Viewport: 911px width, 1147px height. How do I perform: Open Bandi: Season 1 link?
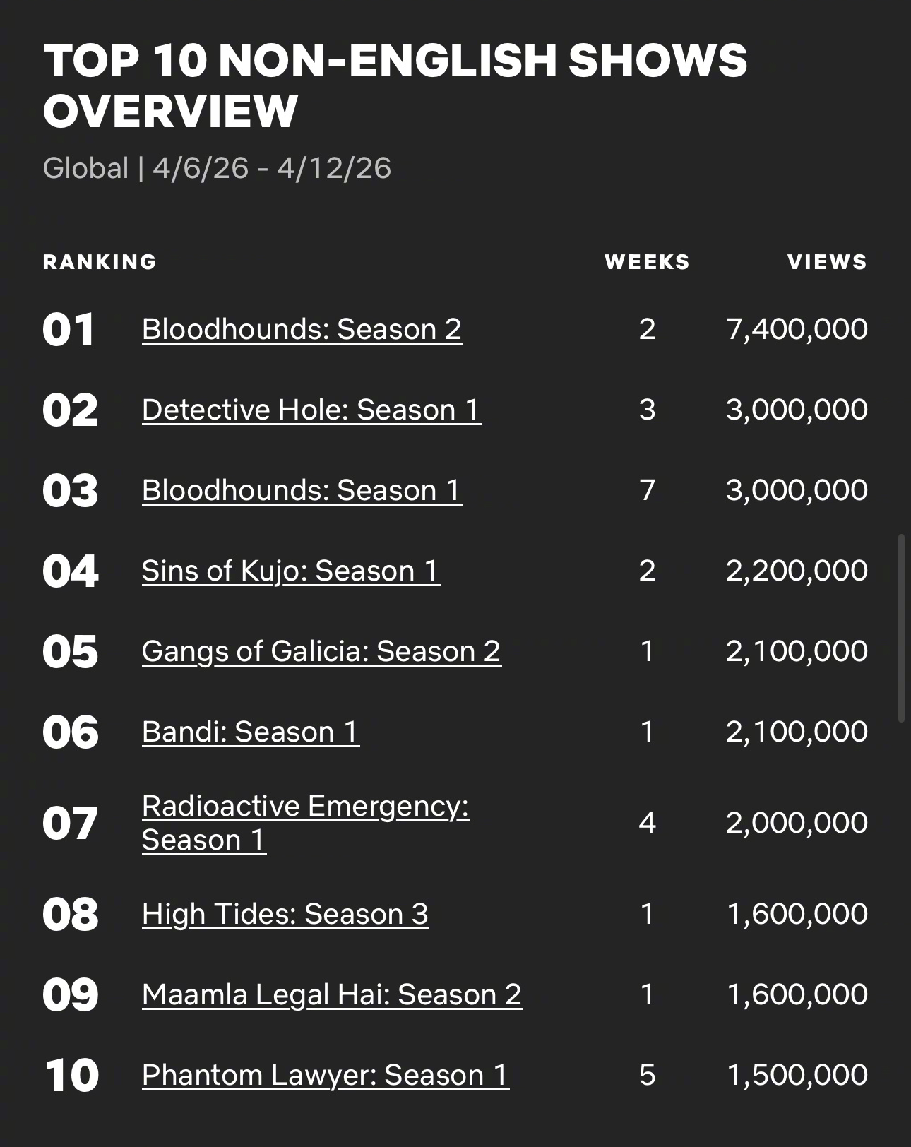point(251,732)
